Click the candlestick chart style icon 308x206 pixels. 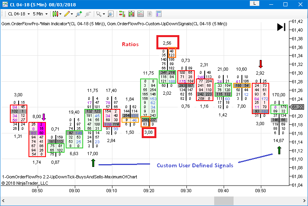55,14
